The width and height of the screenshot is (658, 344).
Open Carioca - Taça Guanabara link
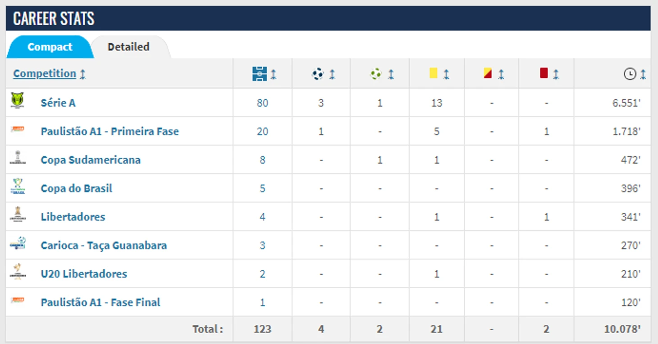point(104,246)
